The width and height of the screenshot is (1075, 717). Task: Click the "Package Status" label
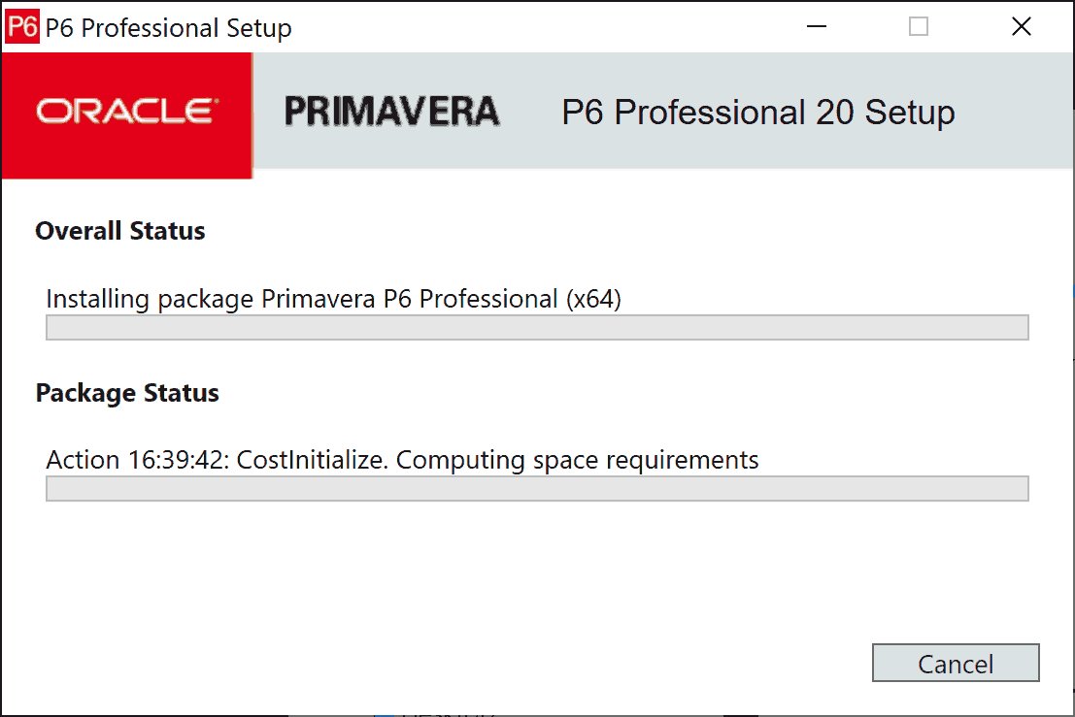tap(127, 393)
